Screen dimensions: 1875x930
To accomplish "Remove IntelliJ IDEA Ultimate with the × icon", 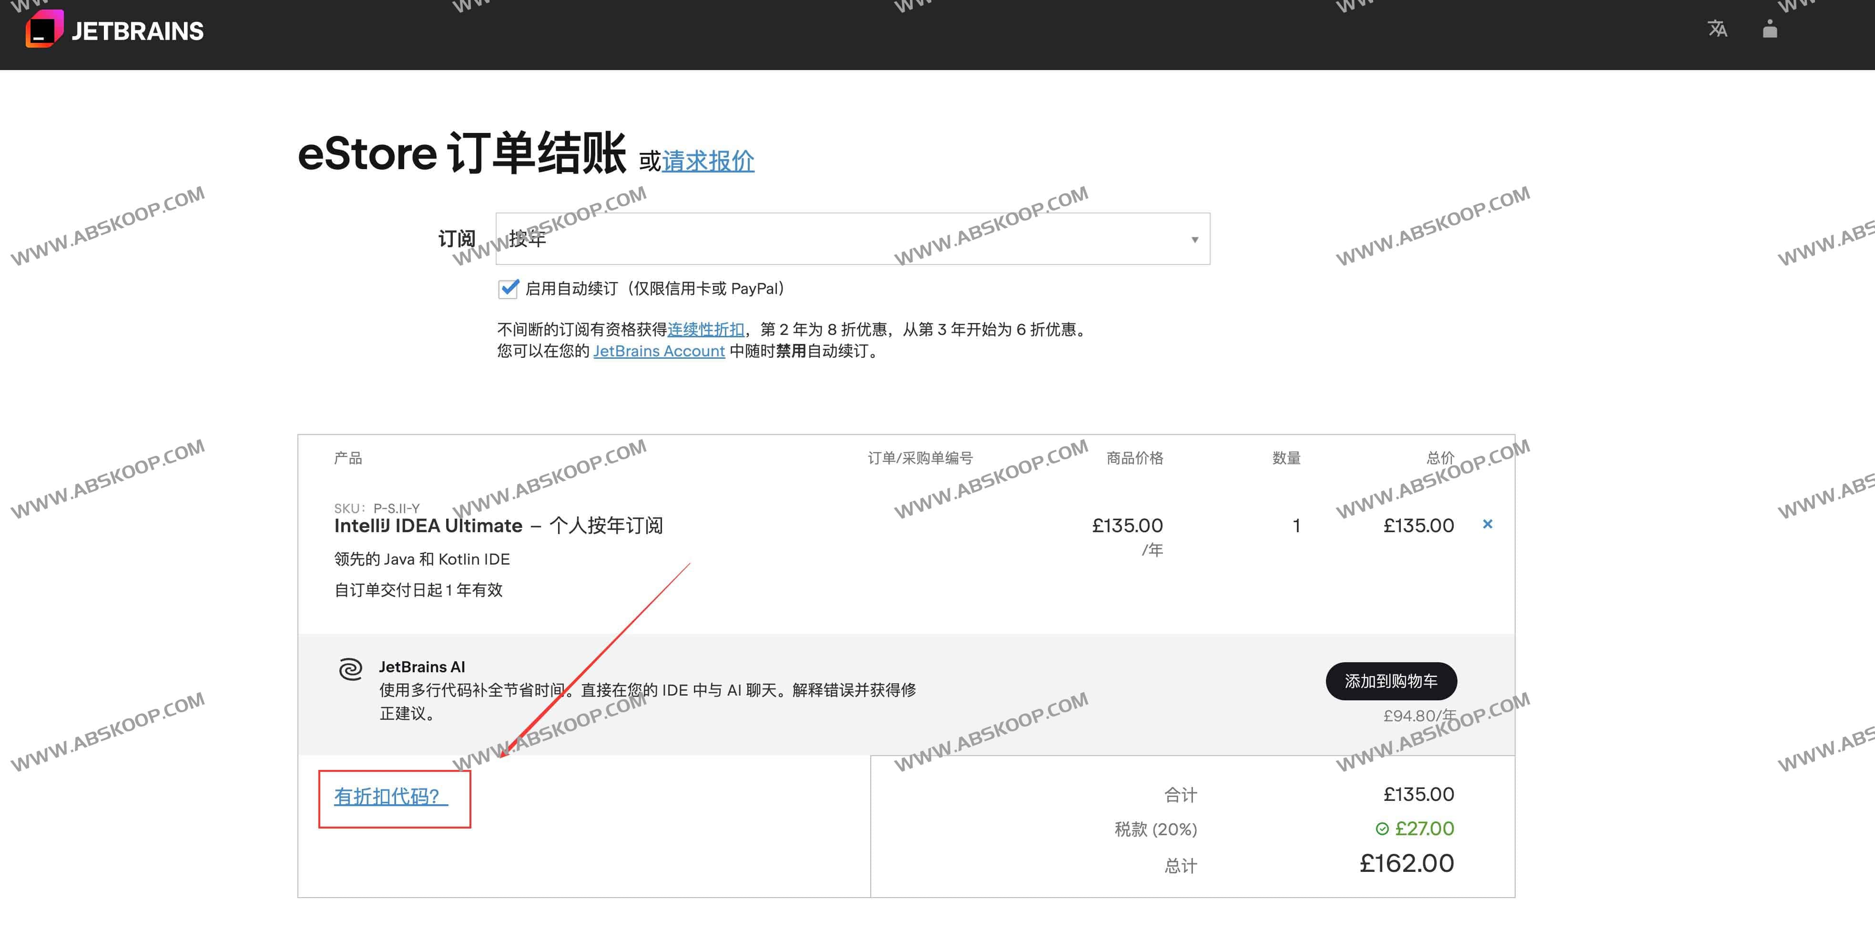I will 1487,524.
